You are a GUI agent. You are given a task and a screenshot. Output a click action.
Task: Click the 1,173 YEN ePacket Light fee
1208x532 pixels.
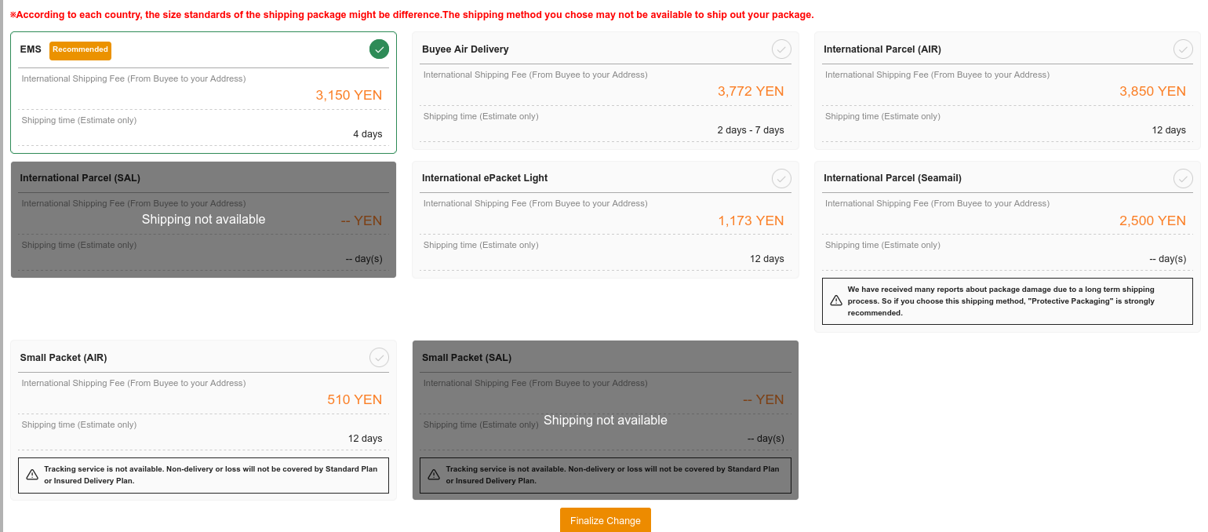tap(750, 220)
